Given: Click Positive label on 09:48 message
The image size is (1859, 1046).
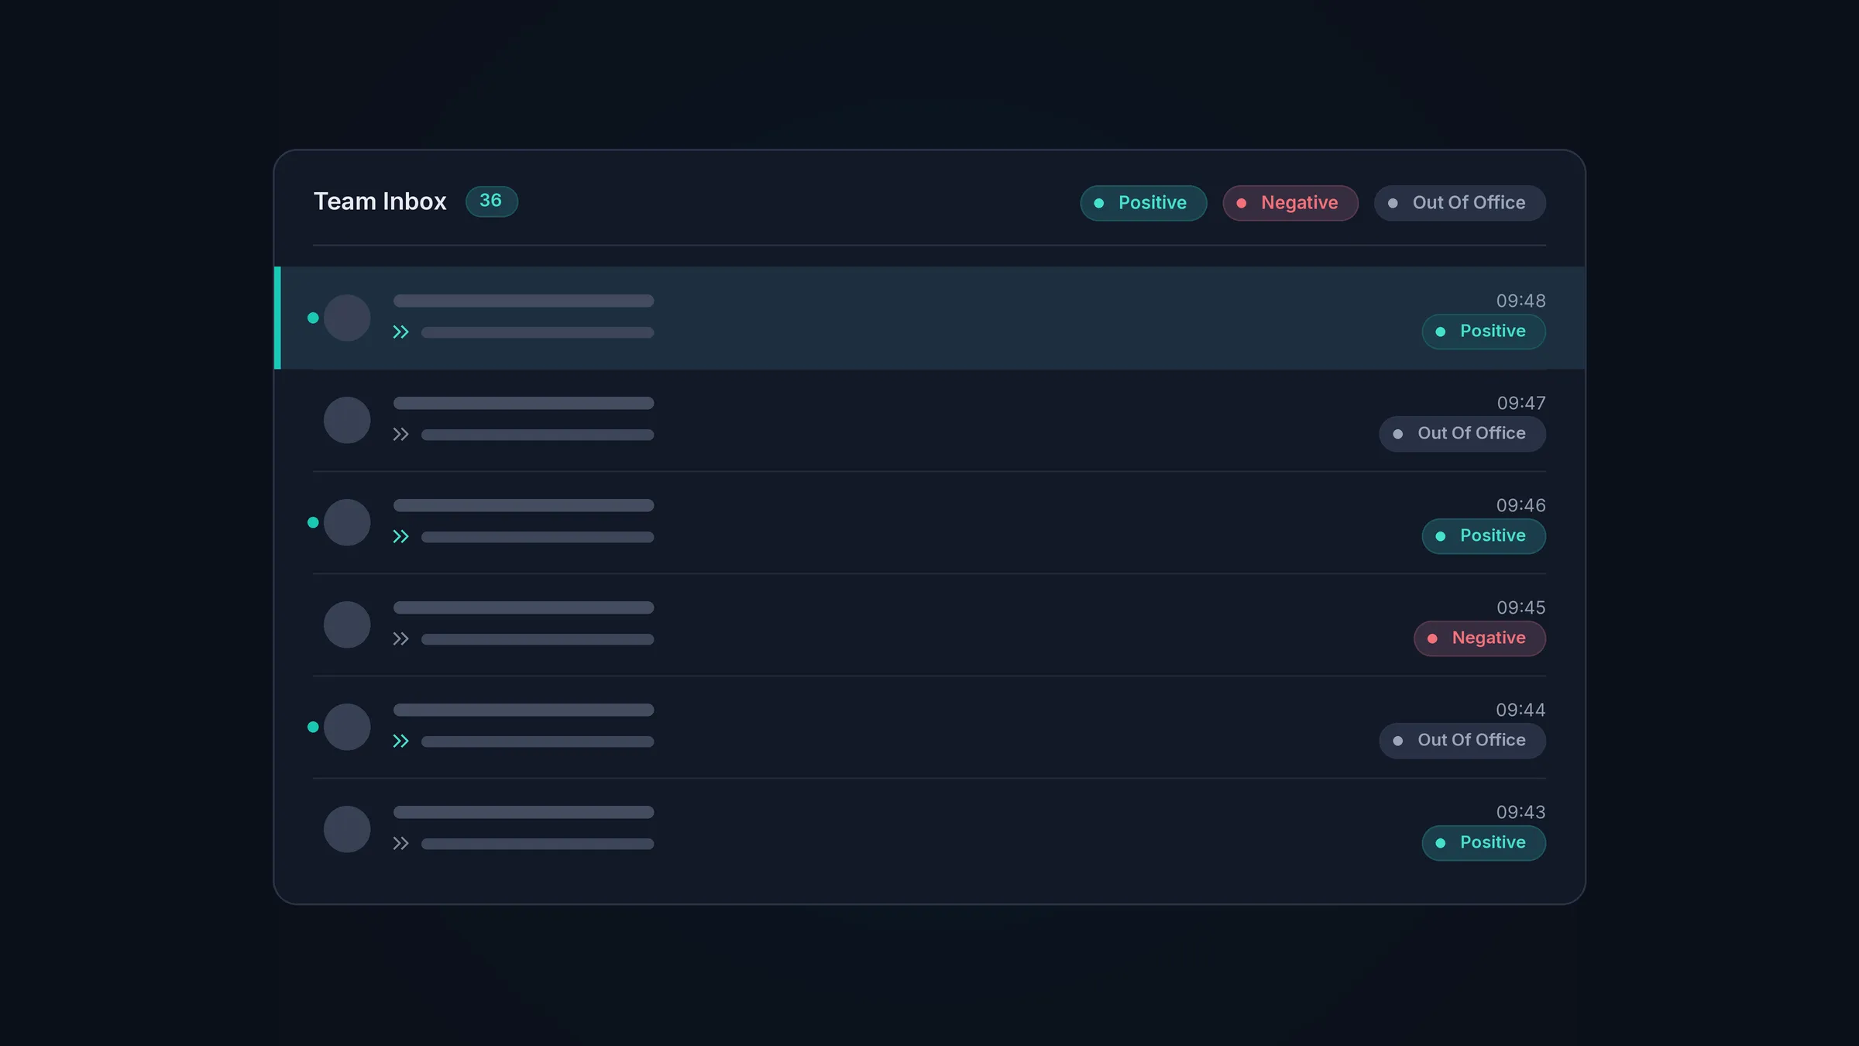Looking at the screenshot, I should [1484, 332].
